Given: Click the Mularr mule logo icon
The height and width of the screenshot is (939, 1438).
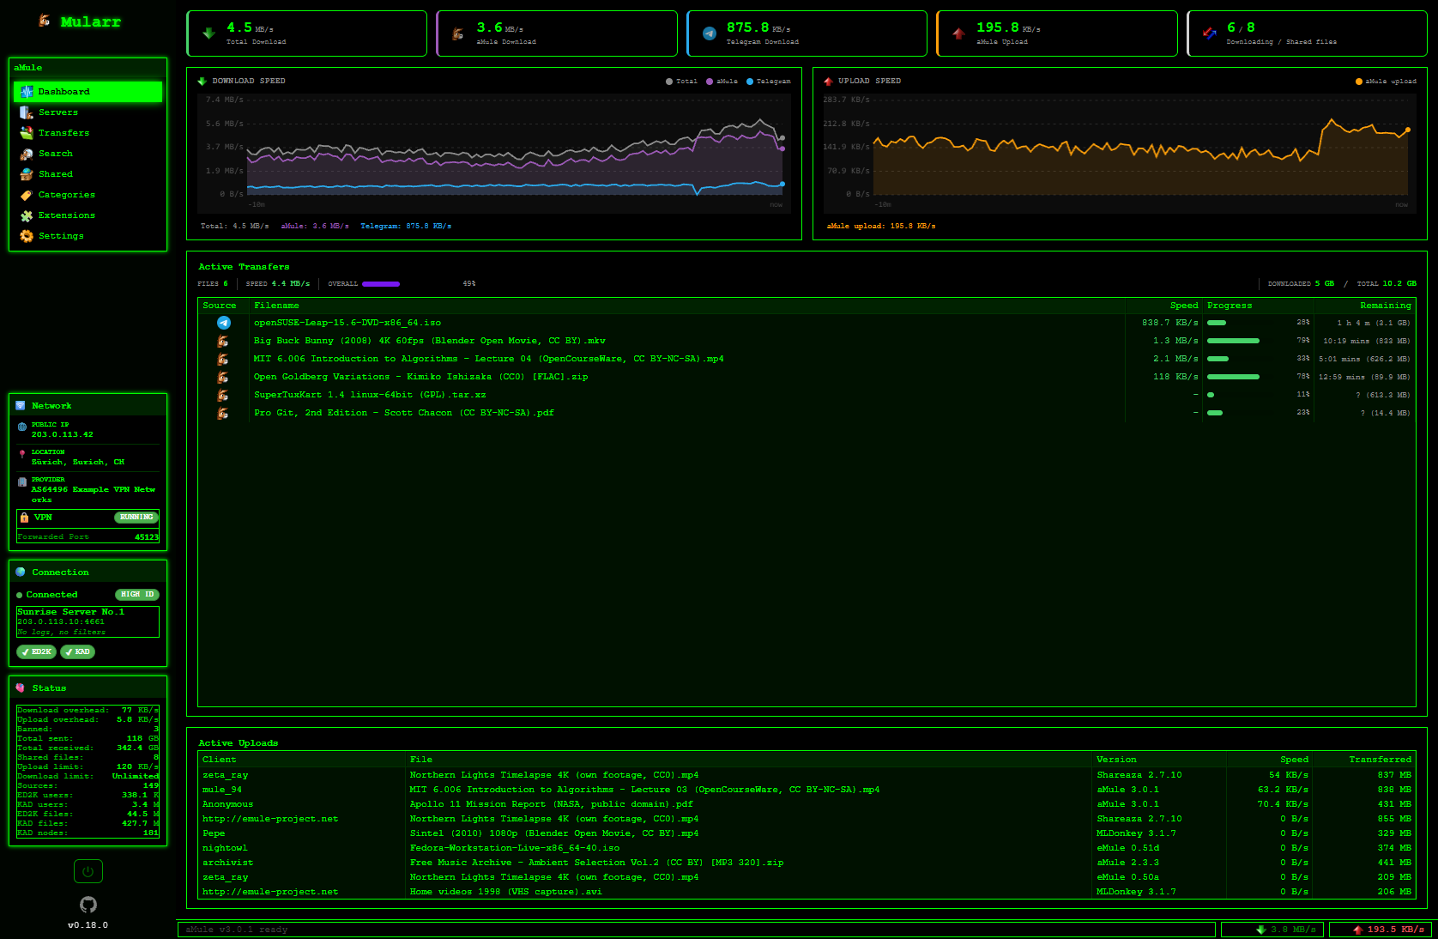Looking at the screenshot, I should point(45,21).
